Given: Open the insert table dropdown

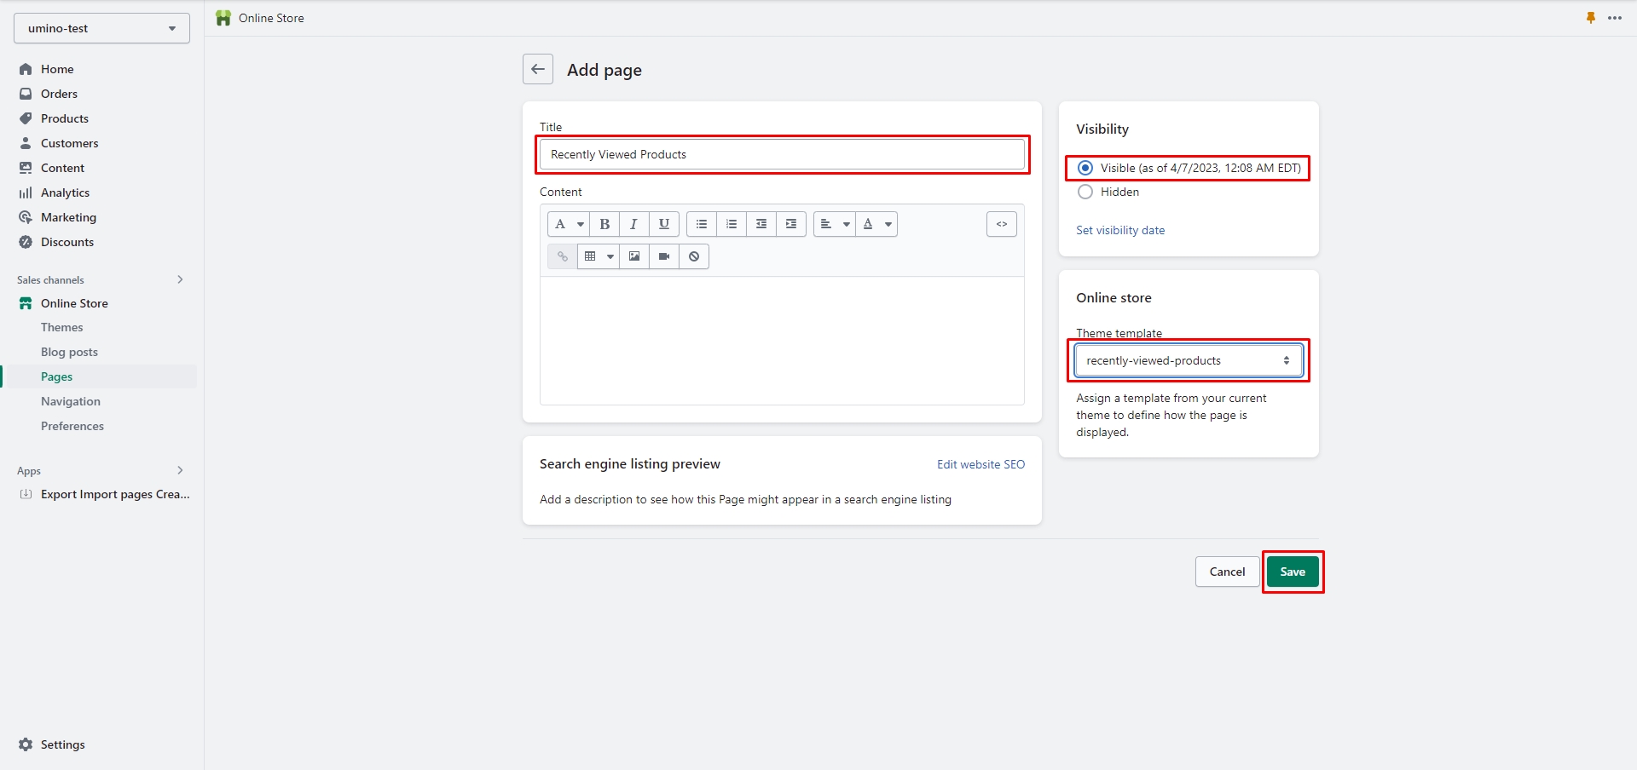Looking at the screenshot, I should [x=598, y=256].
